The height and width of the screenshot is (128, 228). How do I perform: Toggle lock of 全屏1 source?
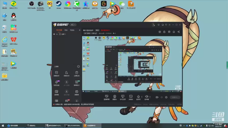pos(57,34)
